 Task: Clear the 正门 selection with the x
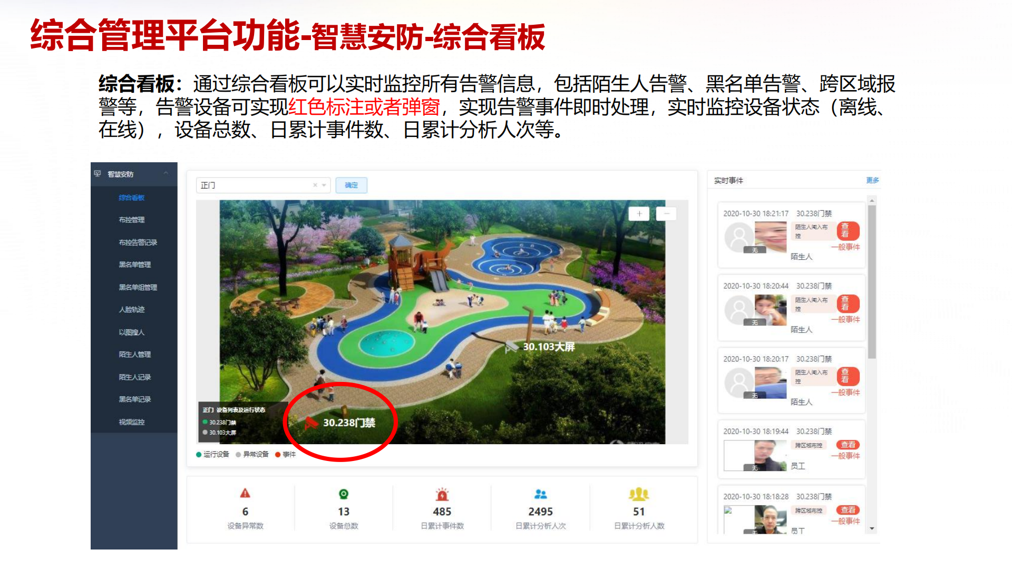315,185
